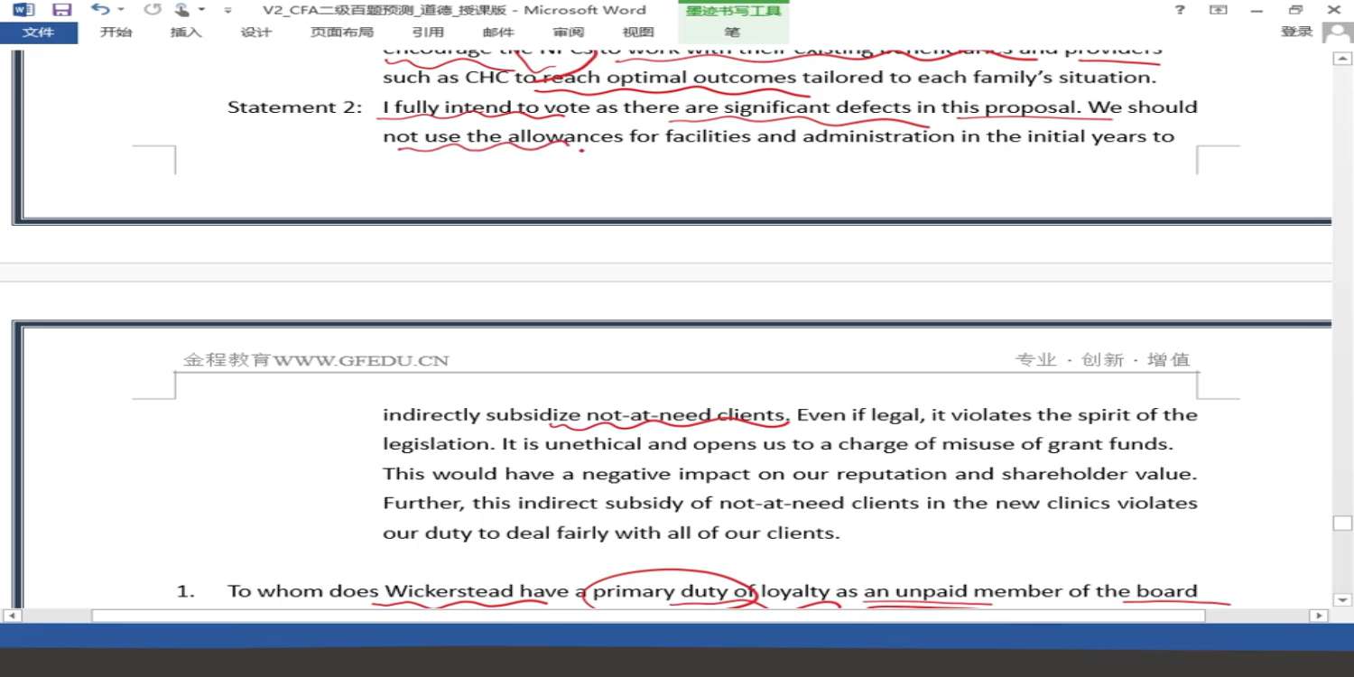The height and width of the screenshot is (677, 1354).
Task: Click the ribbon display options icon
Action: [1219, 10]
